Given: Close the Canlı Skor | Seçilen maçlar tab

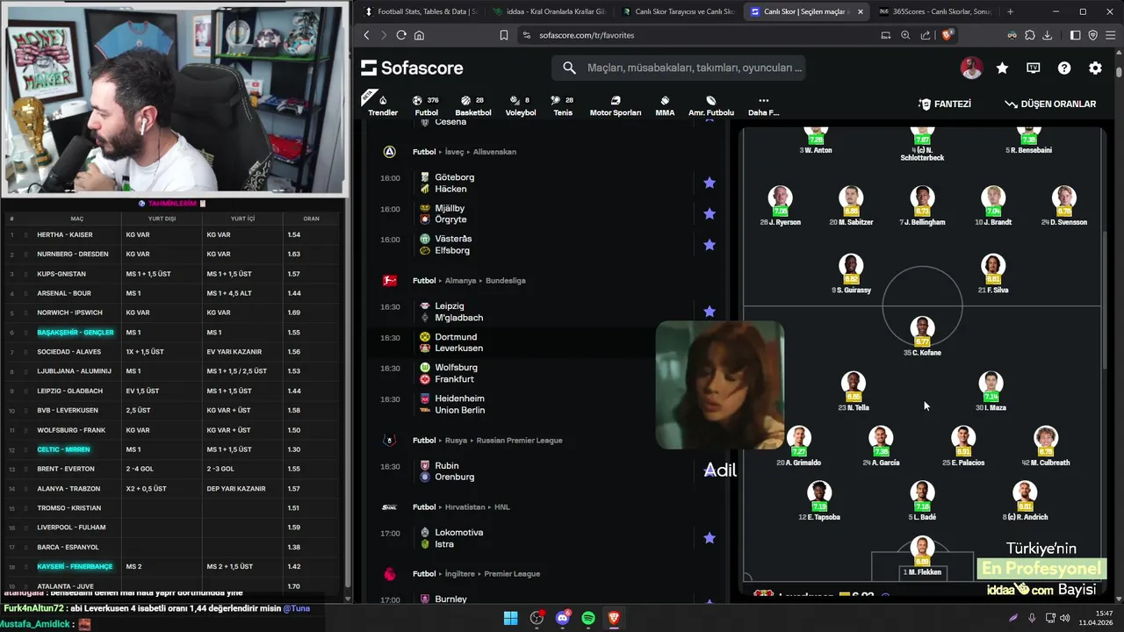Looking at the screenshot, I should [860, 11].
